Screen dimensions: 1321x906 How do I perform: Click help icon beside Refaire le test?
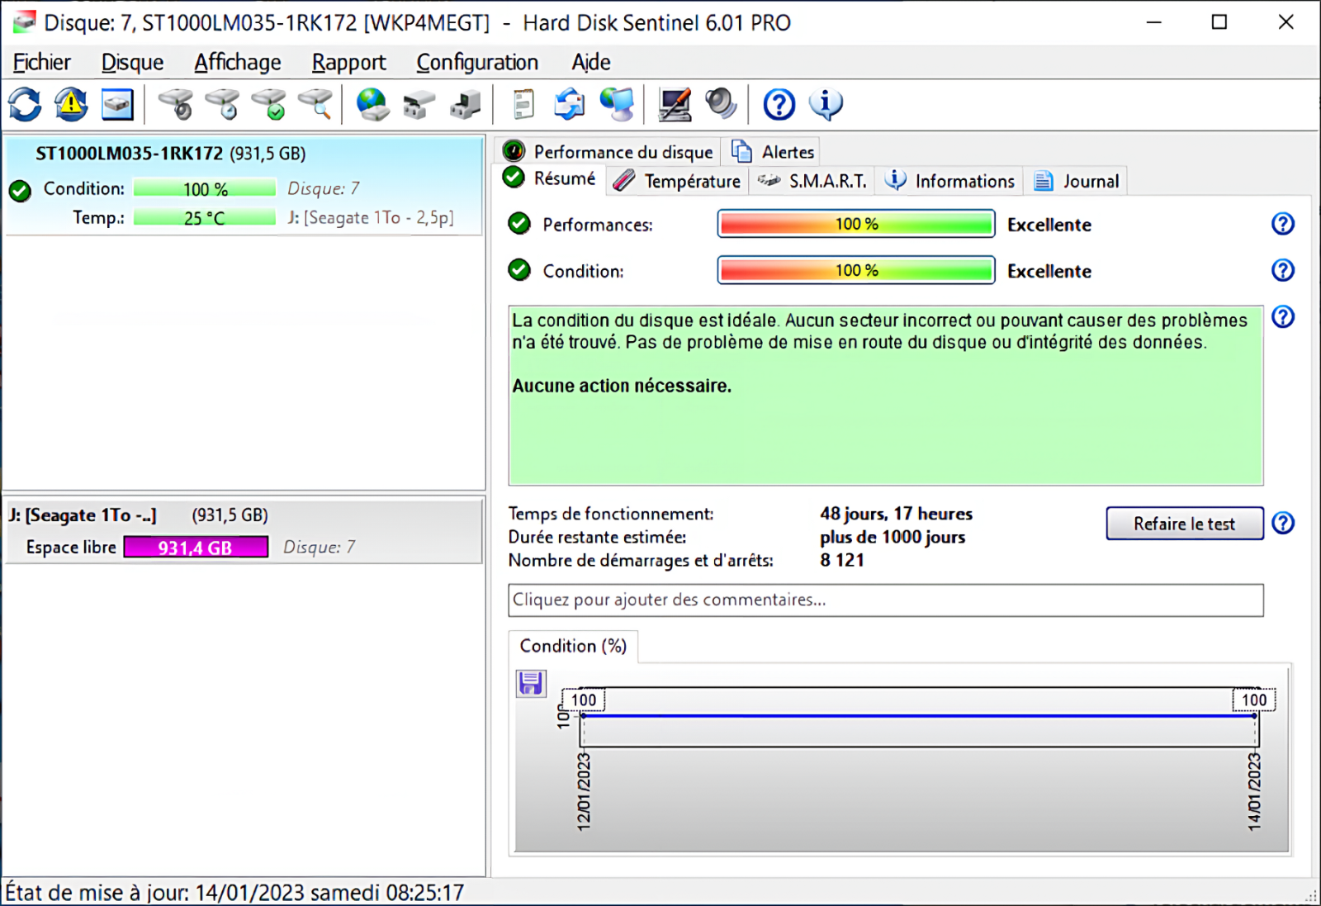1282,523
